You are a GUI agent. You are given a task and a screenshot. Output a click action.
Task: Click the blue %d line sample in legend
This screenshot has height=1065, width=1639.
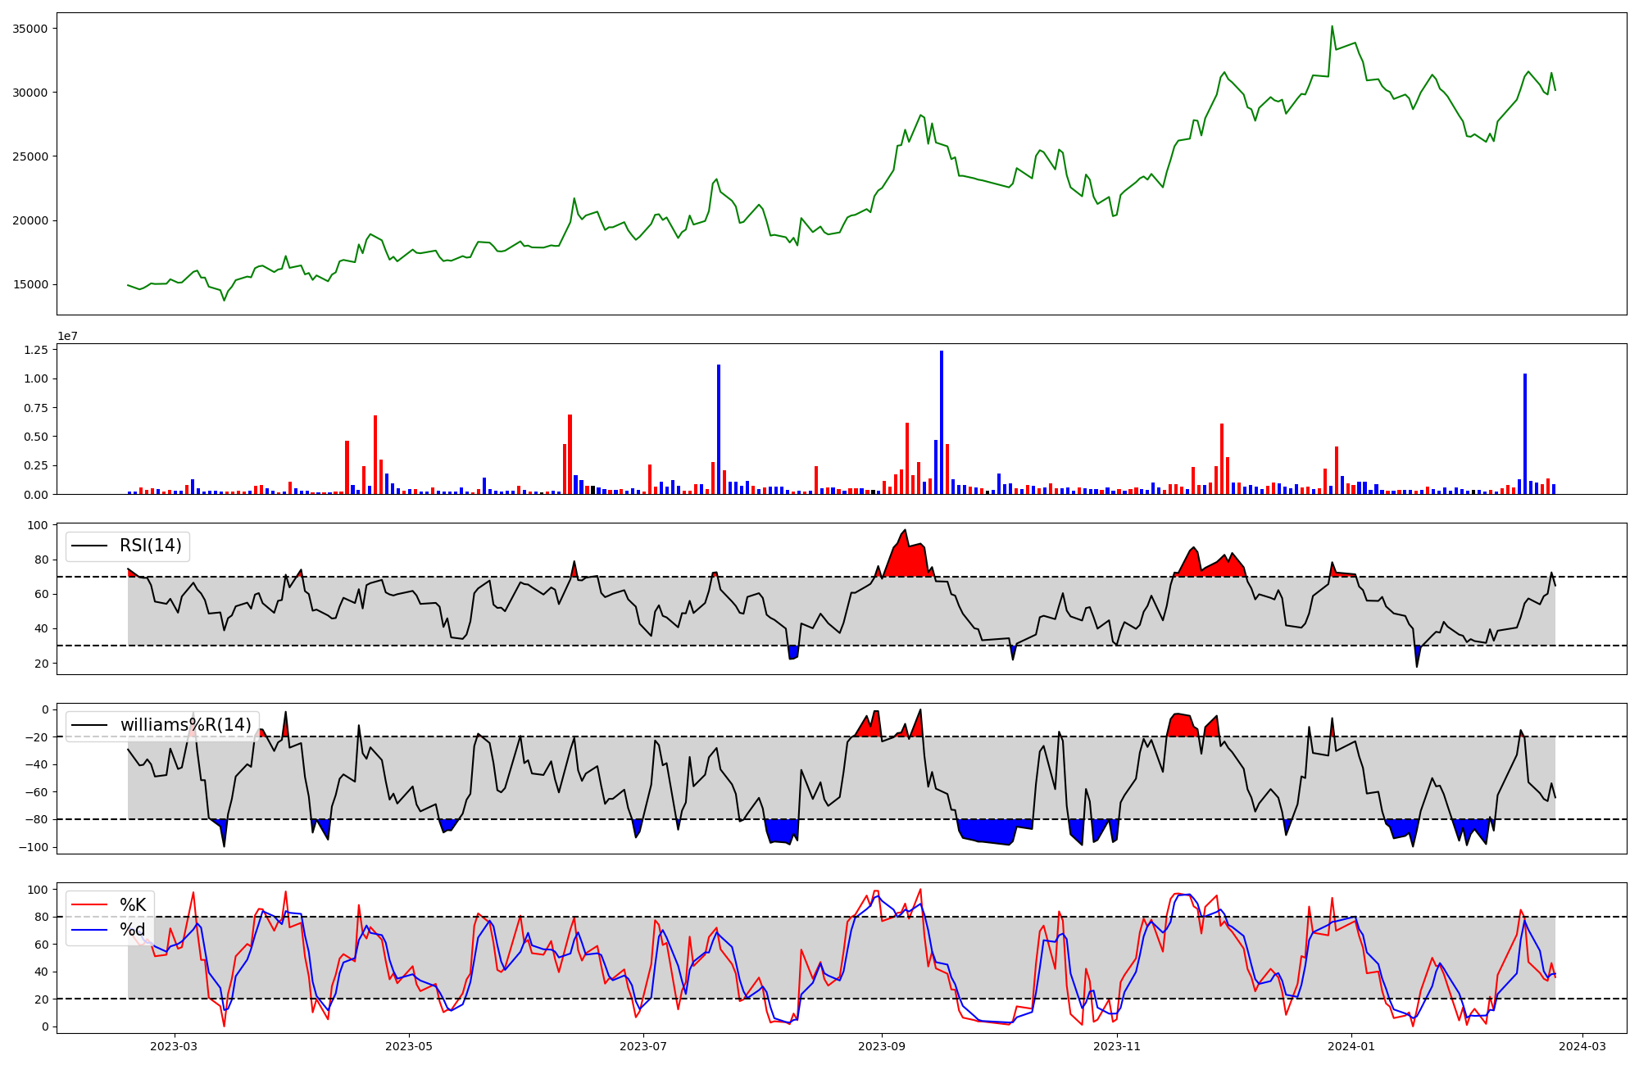tap(89, 930)
